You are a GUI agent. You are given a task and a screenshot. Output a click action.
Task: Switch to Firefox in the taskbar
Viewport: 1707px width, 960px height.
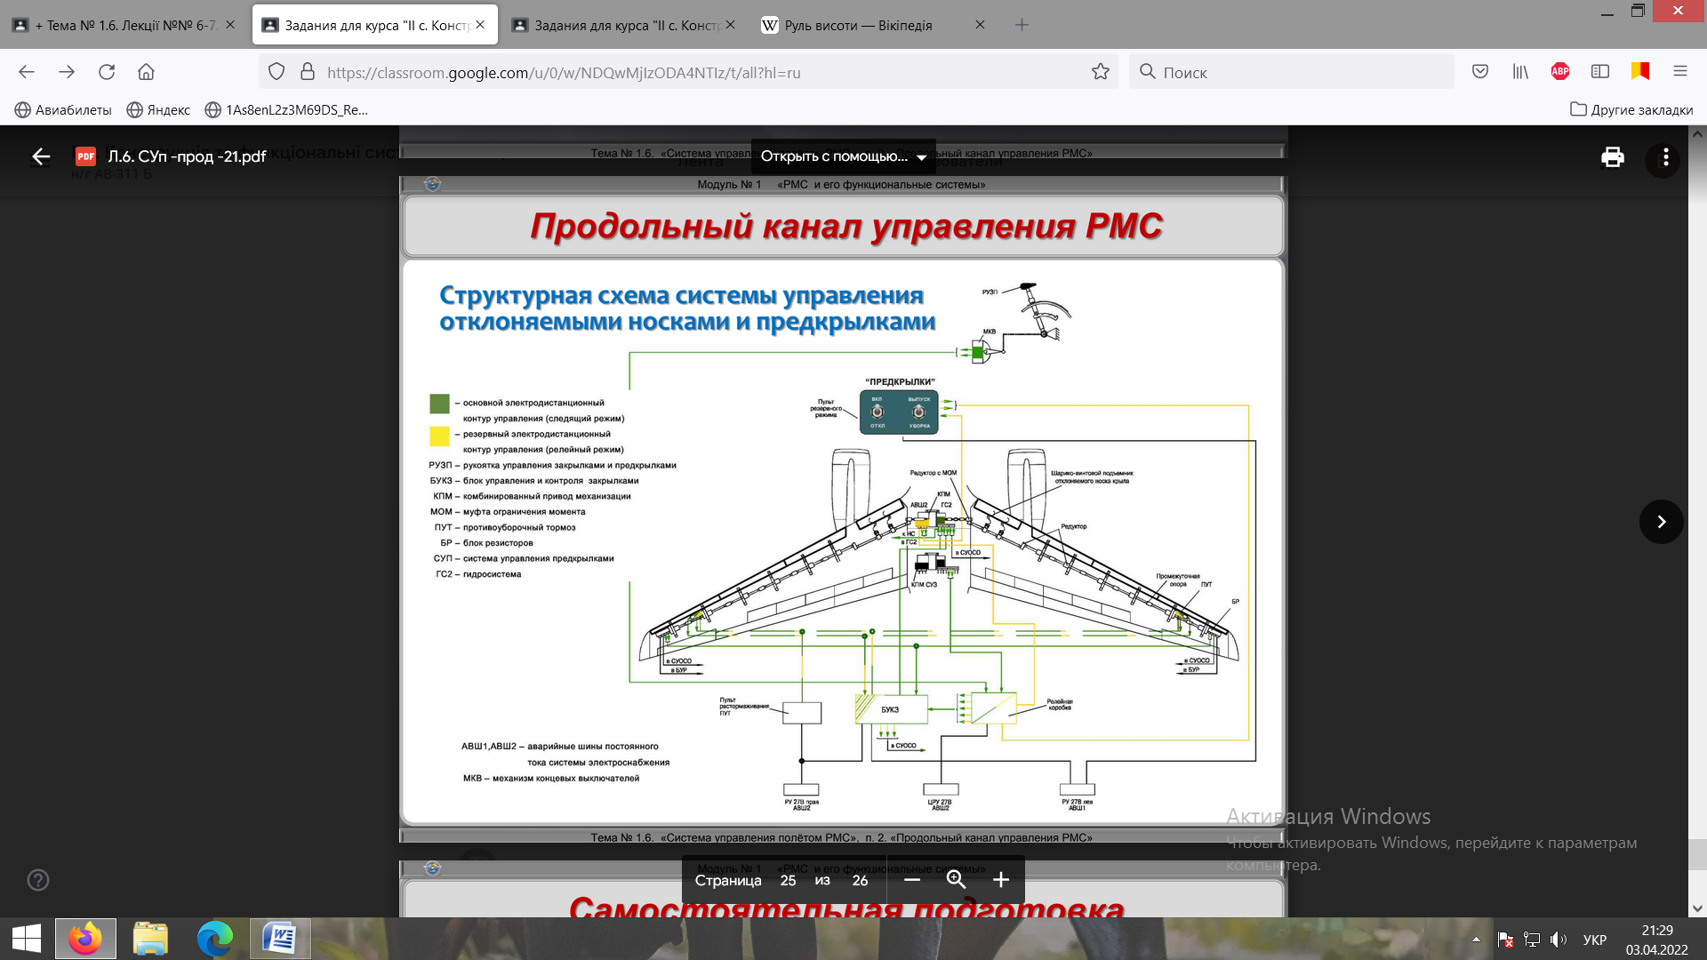[x=85, y=939]
